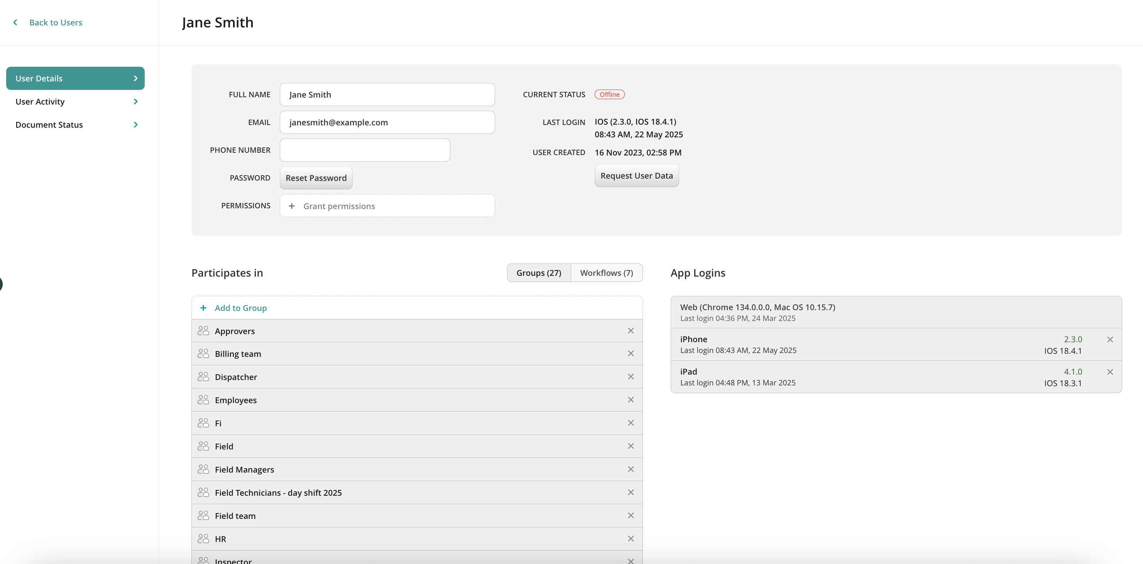Select the Groups (27) tab
This screenshot has width=1143, height=564.
538,273
